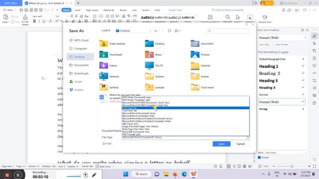Open the Windows Start menu
319x179 pixels.
[x=126, y=174]
